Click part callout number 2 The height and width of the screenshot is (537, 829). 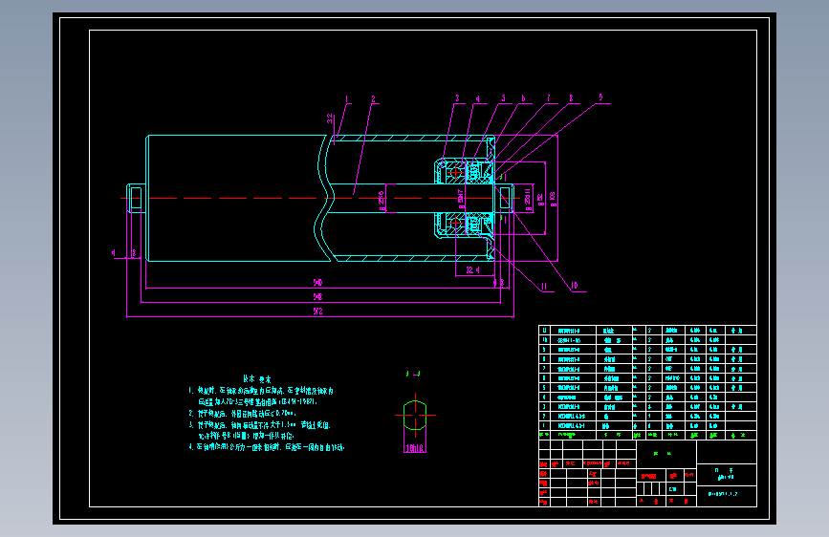(373, 99)
